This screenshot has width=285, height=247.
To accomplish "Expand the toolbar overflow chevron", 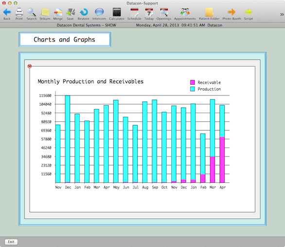I will tap(282, 15).
